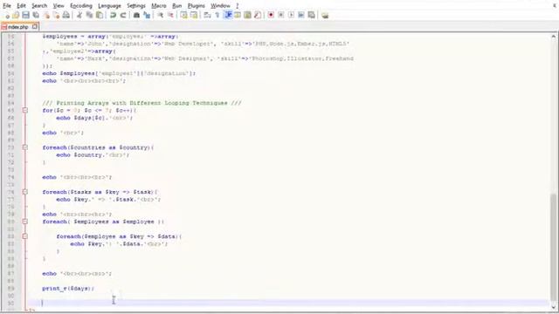Click the print_r($days) code line
The image size is (559, 314).
68,289
